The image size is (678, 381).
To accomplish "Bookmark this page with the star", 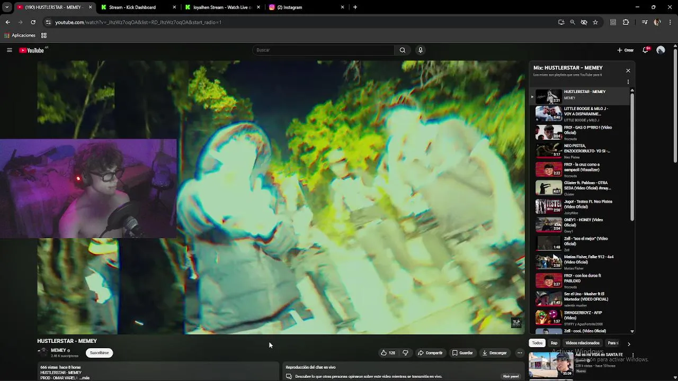I will coord(595,22).
